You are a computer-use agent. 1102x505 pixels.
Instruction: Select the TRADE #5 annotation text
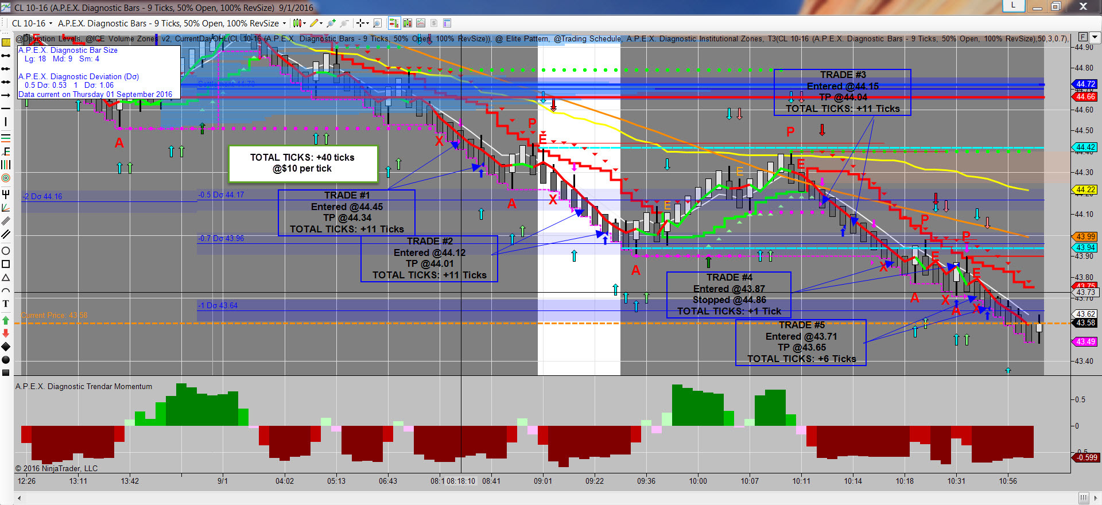[801, 342]
